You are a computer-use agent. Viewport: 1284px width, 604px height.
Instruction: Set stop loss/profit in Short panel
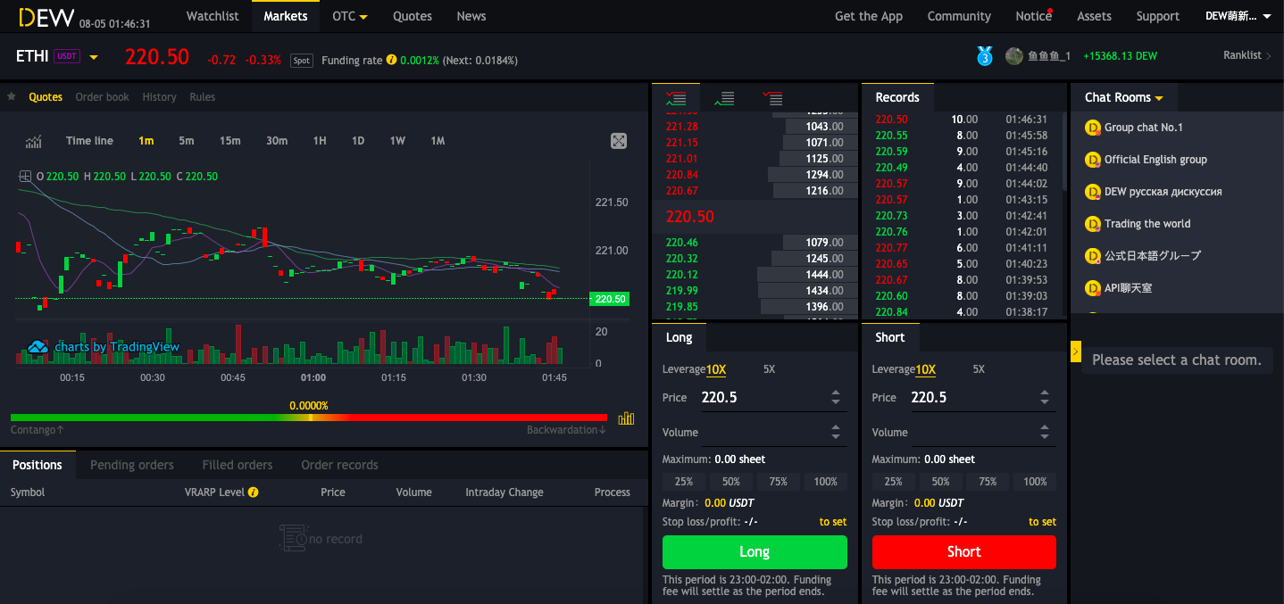(1042, 522)
